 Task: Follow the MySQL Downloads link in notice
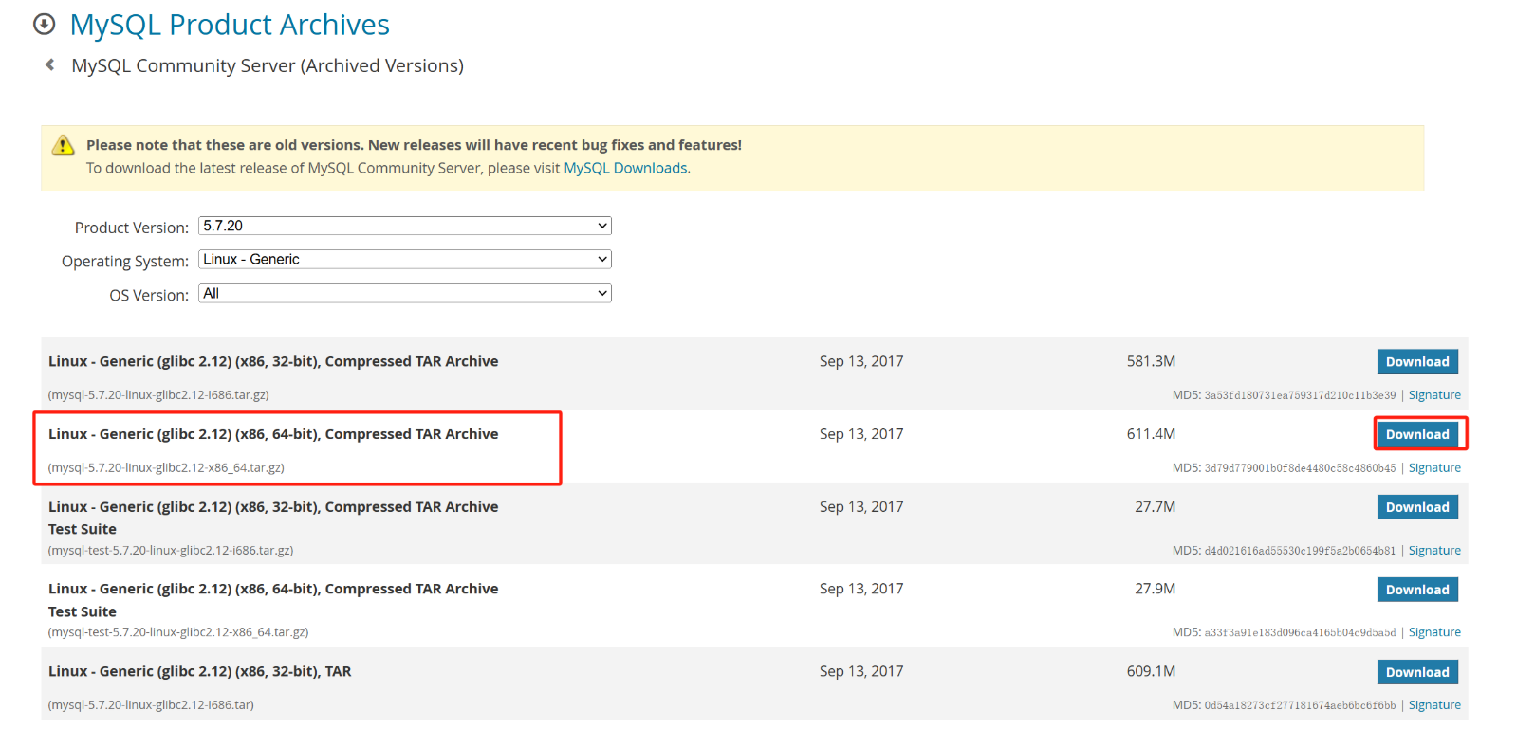[x=625, y=168]
